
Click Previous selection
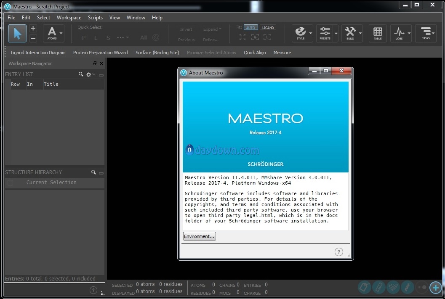point(186,40)
